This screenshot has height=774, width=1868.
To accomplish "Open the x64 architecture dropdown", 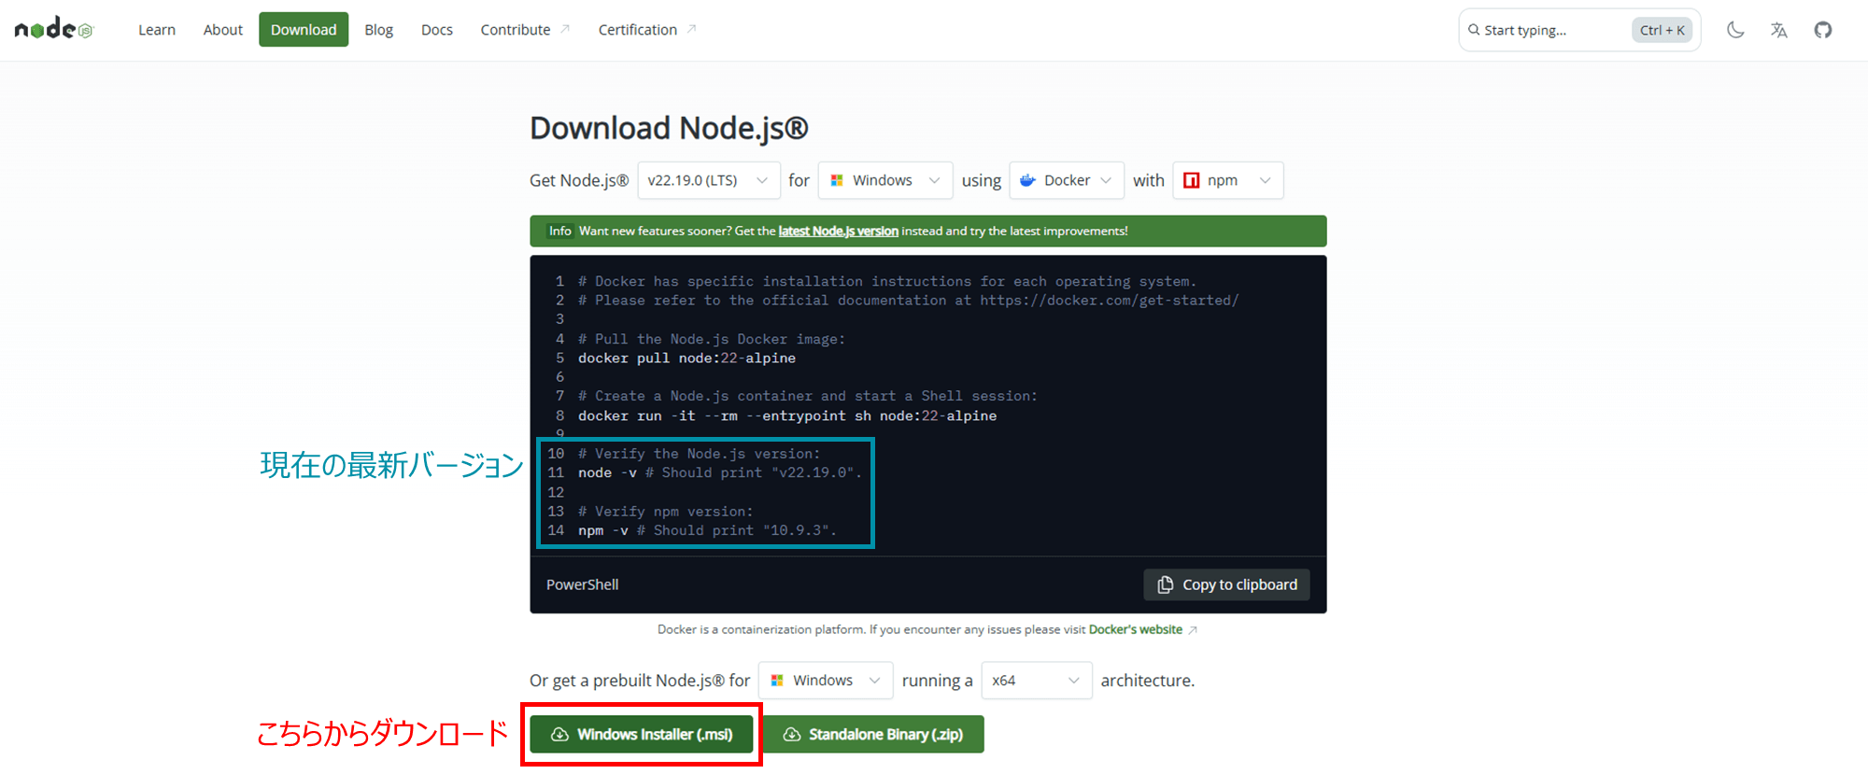I will click(1036, 681).
